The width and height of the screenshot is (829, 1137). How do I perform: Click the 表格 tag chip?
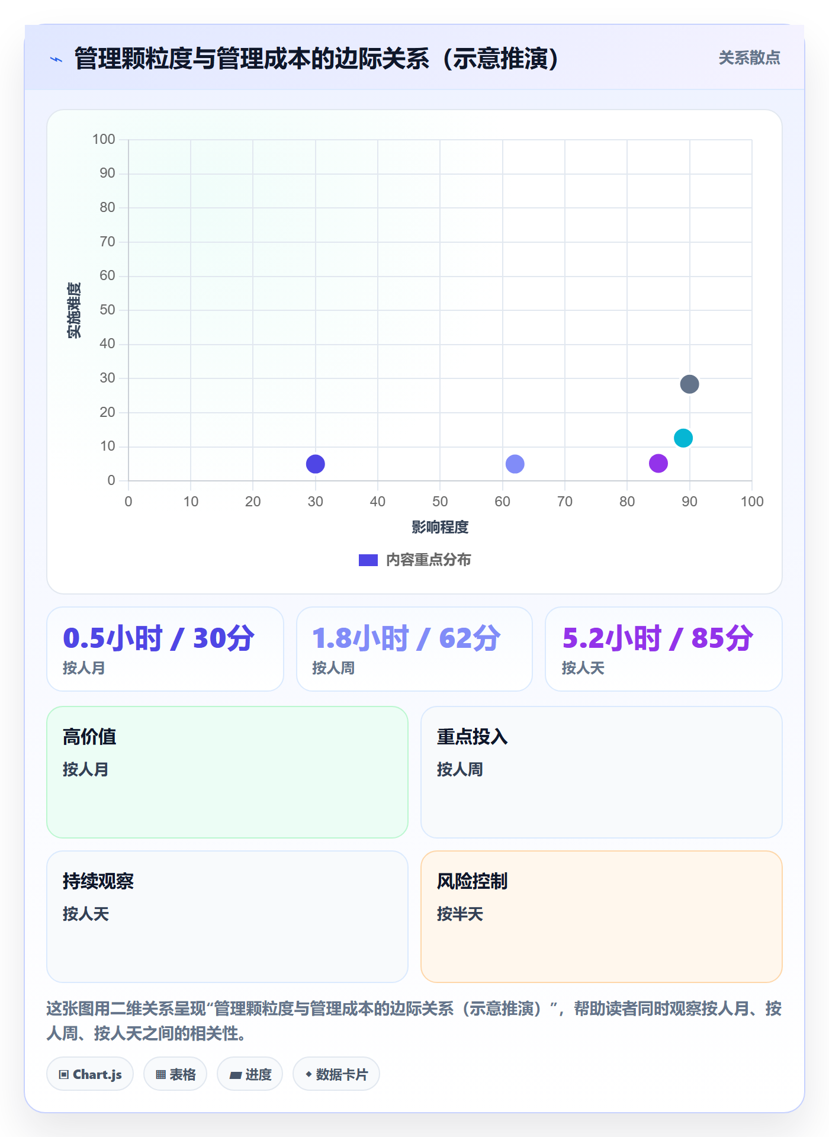175,1074
